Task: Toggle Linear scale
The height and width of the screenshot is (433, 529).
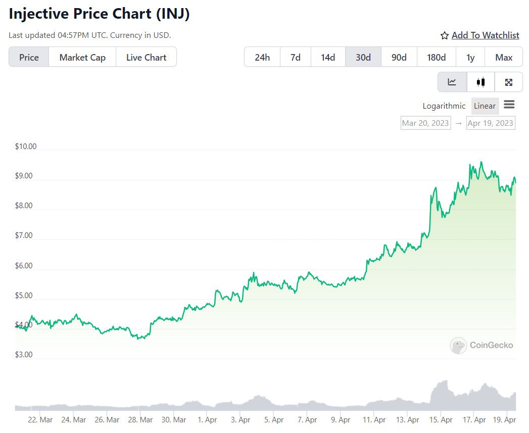Action: [x=485, y=106]
